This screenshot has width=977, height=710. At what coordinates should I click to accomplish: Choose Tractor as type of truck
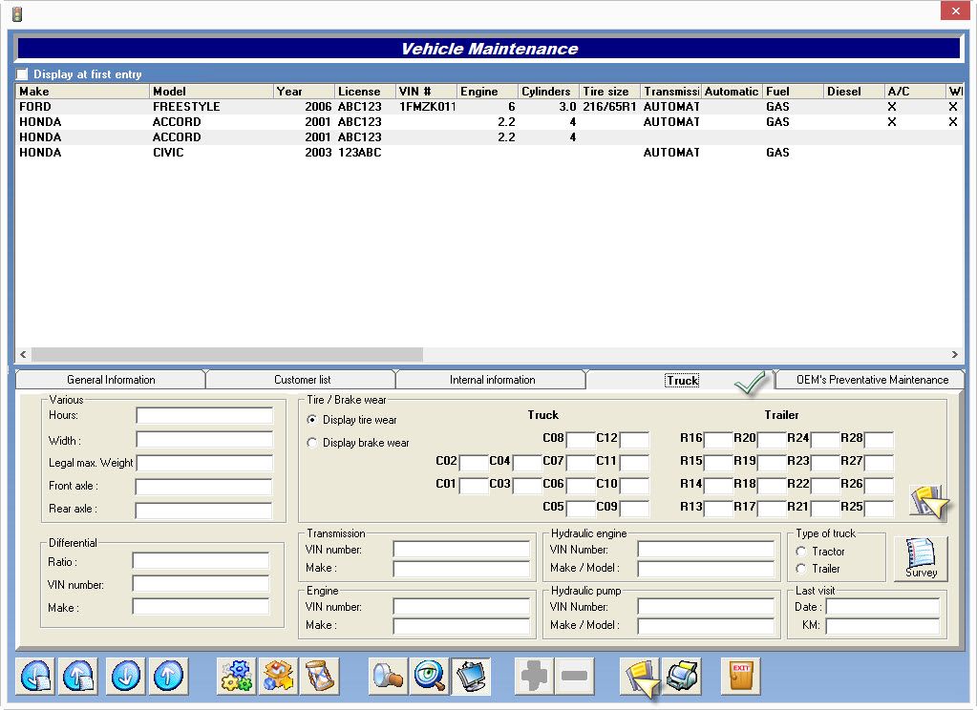pos(800,552)
